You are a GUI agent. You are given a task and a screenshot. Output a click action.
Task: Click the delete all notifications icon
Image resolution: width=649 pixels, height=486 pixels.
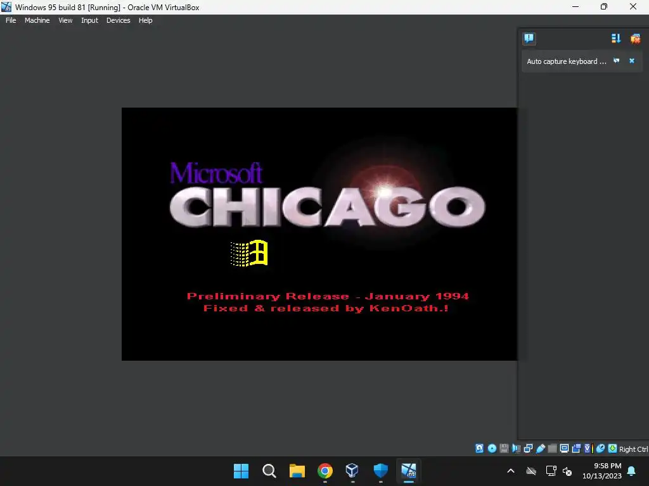click(635, 39)
